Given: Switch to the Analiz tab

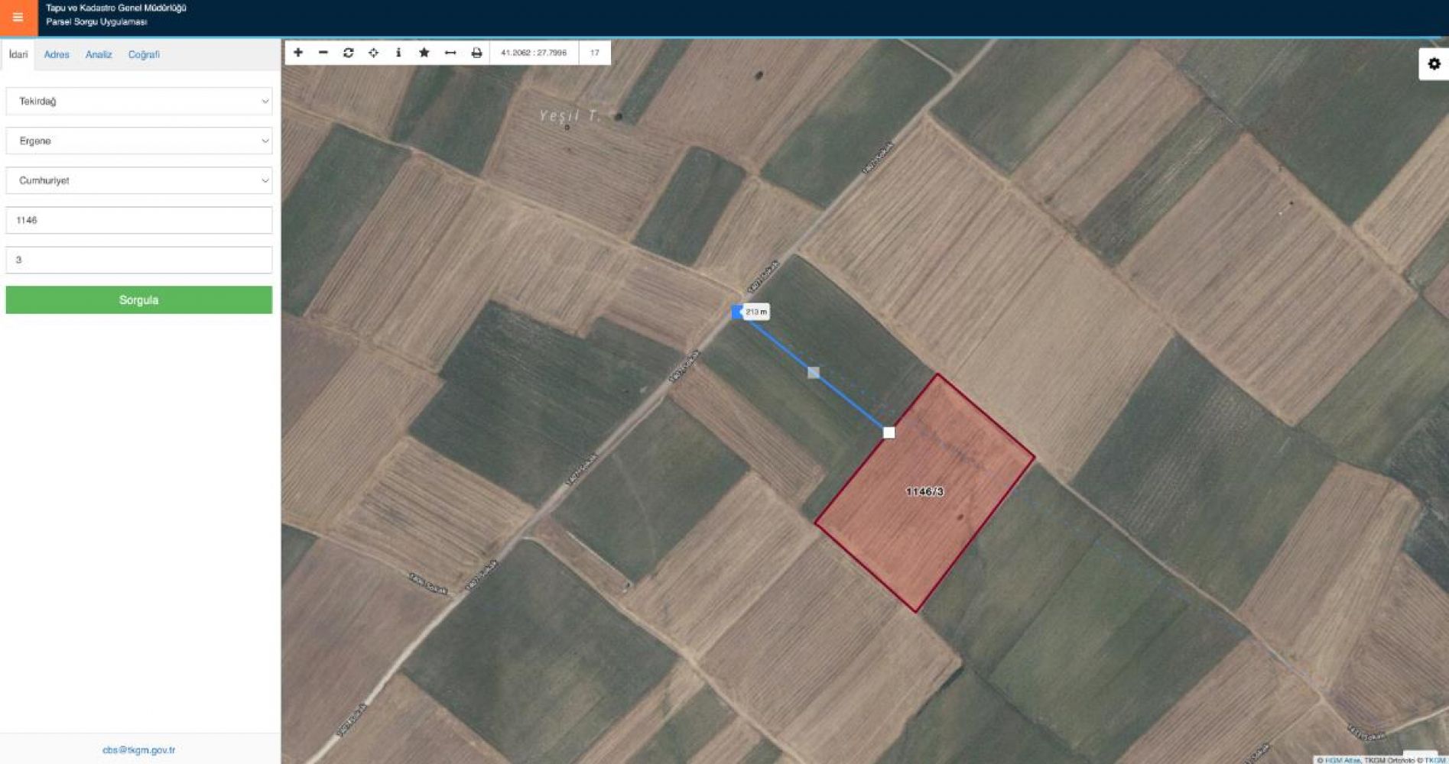Looking at the screenshot, I should [x=99, y=55].
